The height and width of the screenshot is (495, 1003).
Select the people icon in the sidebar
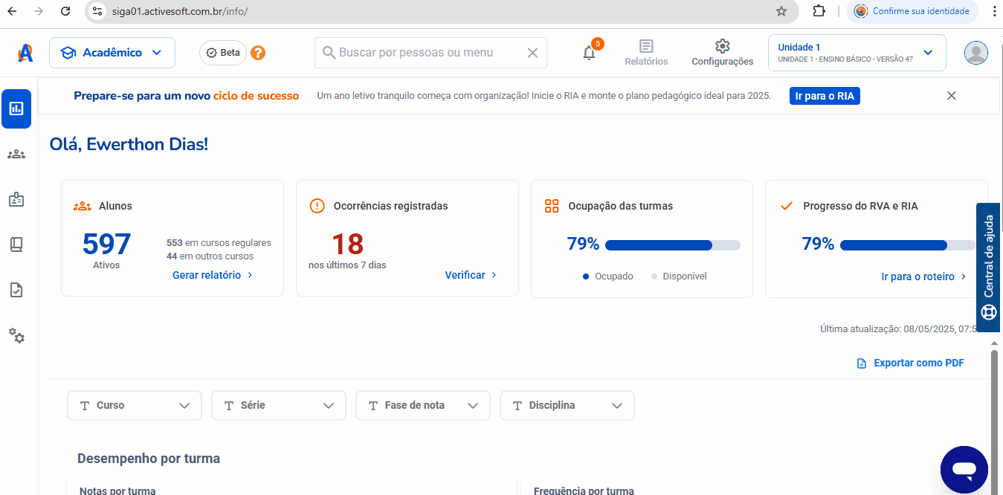coord(16,154)
